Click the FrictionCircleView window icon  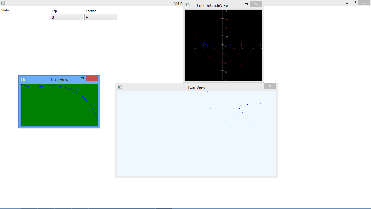pyautogui.click(x=187, y=5)
